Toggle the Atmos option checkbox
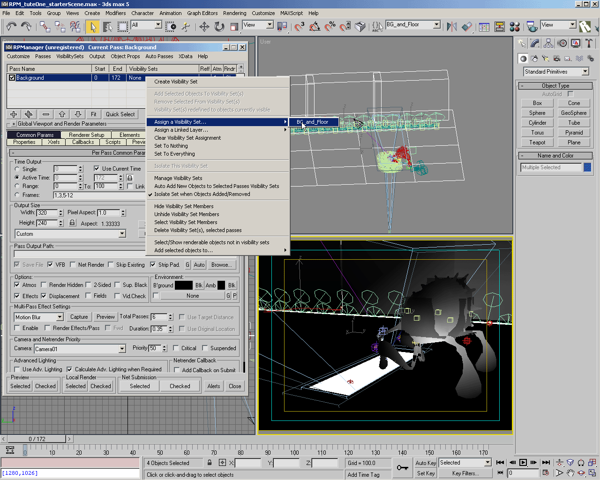 [x=17, y=285]
